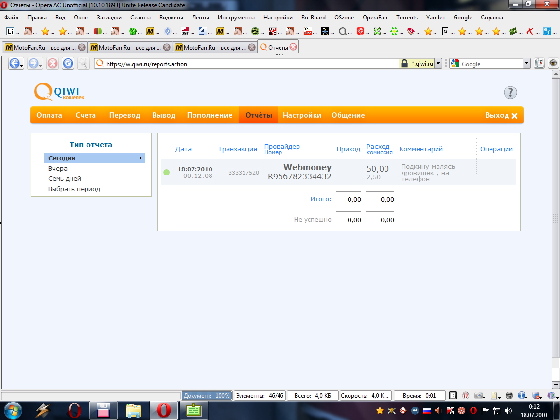Click transaction number 333317520
560x420 pixels.
(244, 173)
